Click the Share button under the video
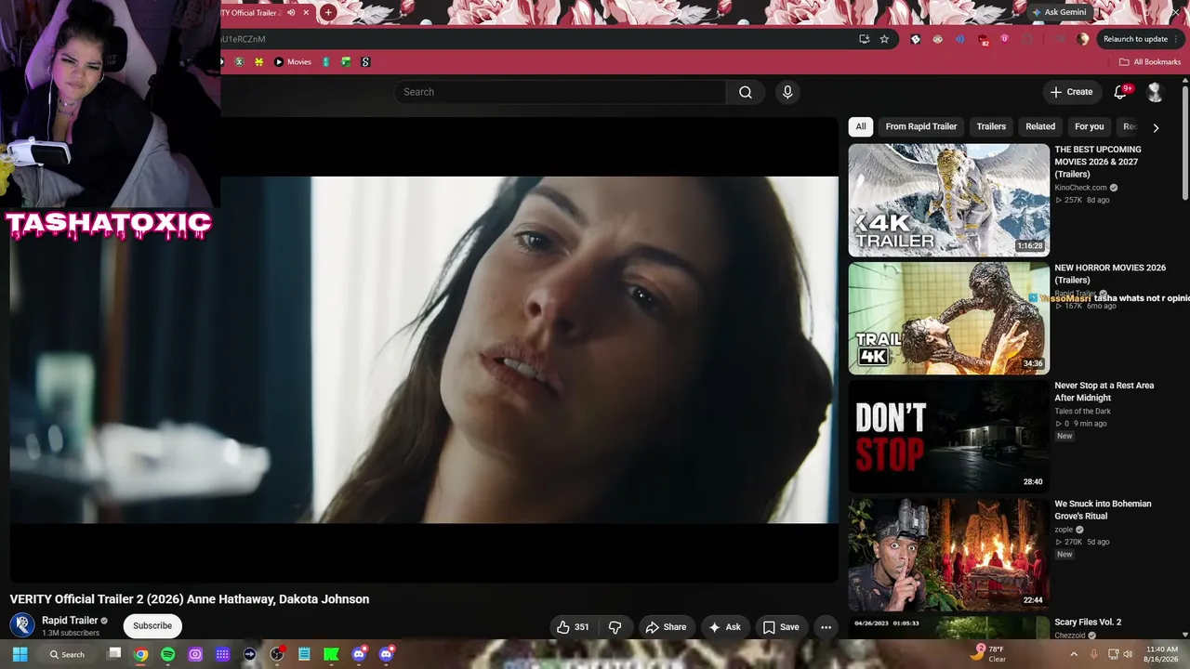The image size is (1190, 669). tap(666, 627)
